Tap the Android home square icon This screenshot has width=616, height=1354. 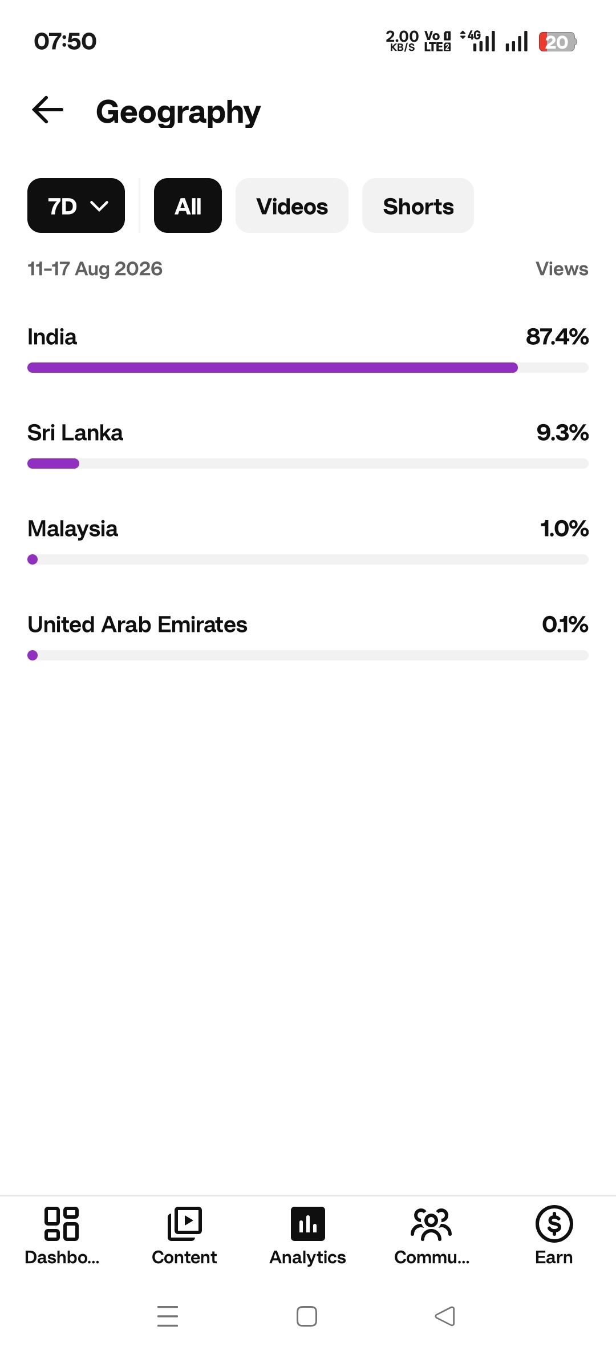click(307, 1316)
